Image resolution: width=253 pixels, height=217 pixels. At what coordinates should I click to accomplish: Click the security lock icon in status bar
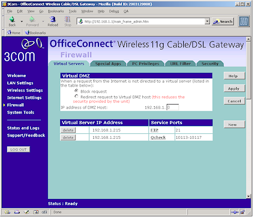[x=242, y=212]
